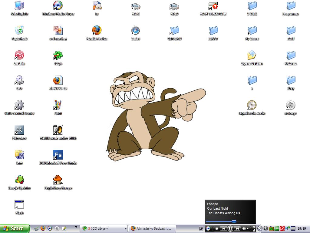Viewport: 310px width, 233px height.
Task: Select MAGIX music maker 2006 shortcut
Action: 58,133
